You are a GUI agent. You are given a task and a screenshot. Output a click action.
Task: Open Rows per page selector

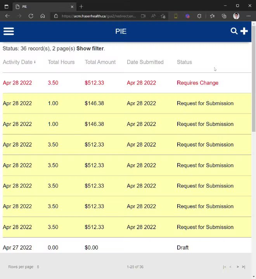(38, 267)
